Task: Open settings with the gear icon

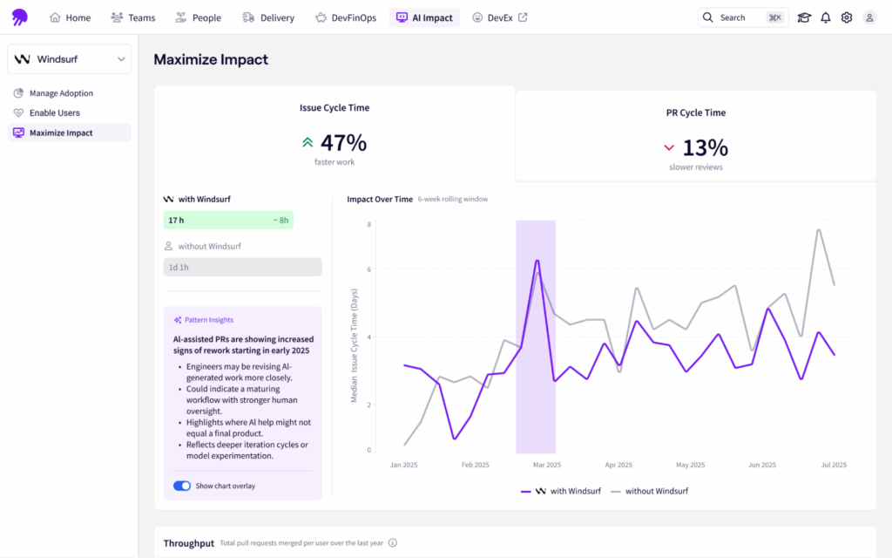Action: tap(846, 17)
